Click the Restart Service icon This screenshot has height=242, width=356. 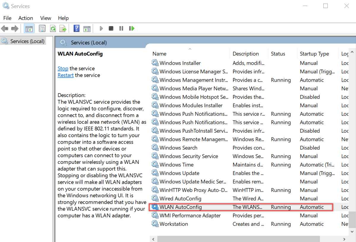[x=132, y=29]
